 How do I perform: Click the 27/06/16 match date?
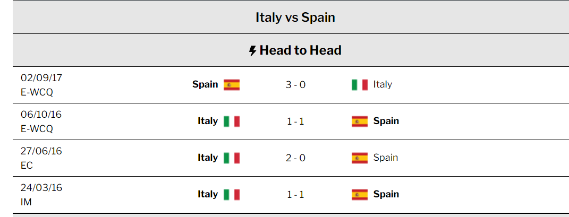[x=41, y=151]
